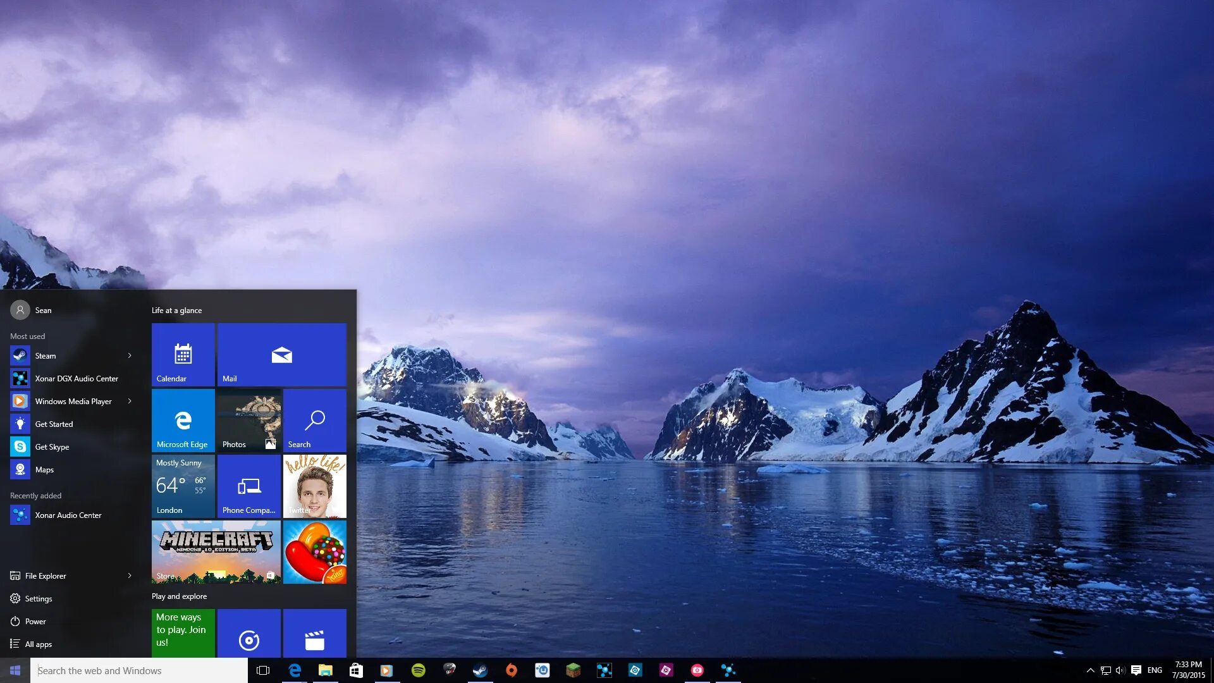Open Settings from Start menu
1214x683 pixels.
(39, 598)
